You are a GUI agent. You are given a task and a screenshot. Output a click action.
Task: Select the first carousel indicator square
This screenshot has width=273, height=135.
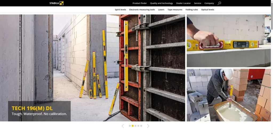[130, 126]
